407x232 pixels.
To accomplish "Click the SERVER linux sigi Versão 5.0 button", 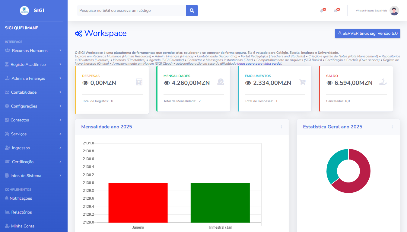I will (x=367, y=33).
